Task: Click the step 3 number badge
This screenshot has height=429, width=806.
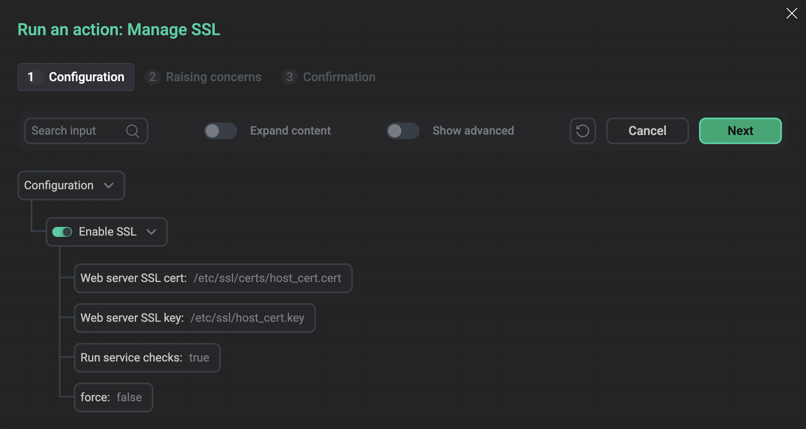Action: pyautogui.click(x=289, y=77)
